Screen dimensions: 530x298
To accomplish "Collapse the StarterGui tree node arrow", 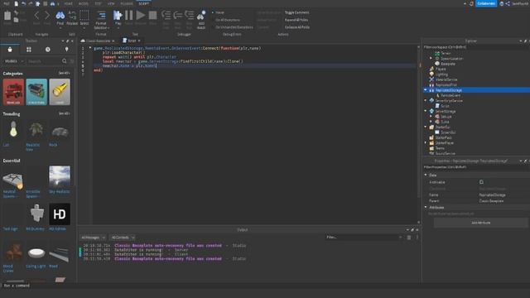I will coord(426,127).
